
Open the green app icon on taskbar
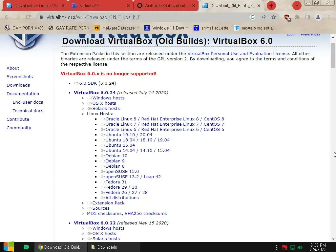(x=26, y=247)
